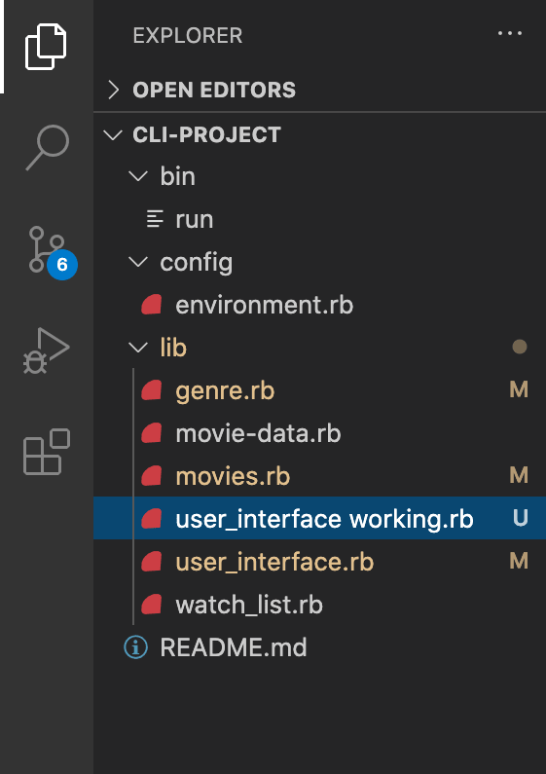
Task: Open Source Control with 6 changes
Action: tap(50, 252)
